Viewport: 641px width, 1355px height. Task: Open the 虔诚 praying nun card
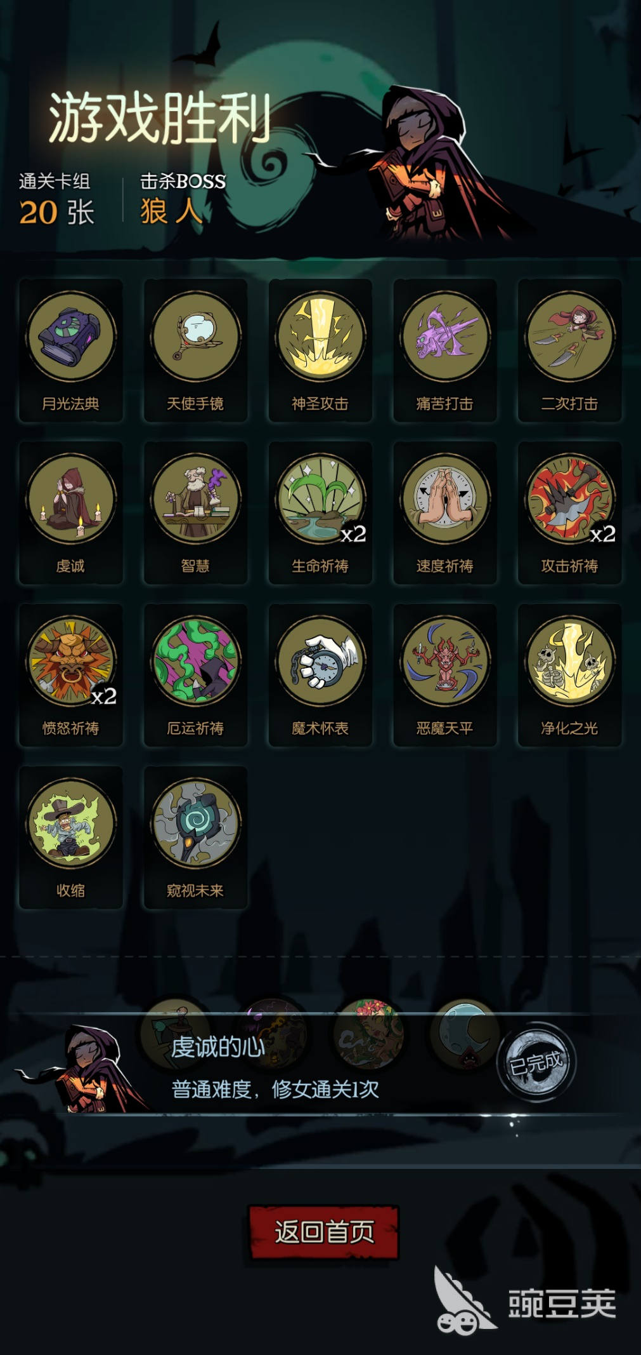tap(70, 512)
